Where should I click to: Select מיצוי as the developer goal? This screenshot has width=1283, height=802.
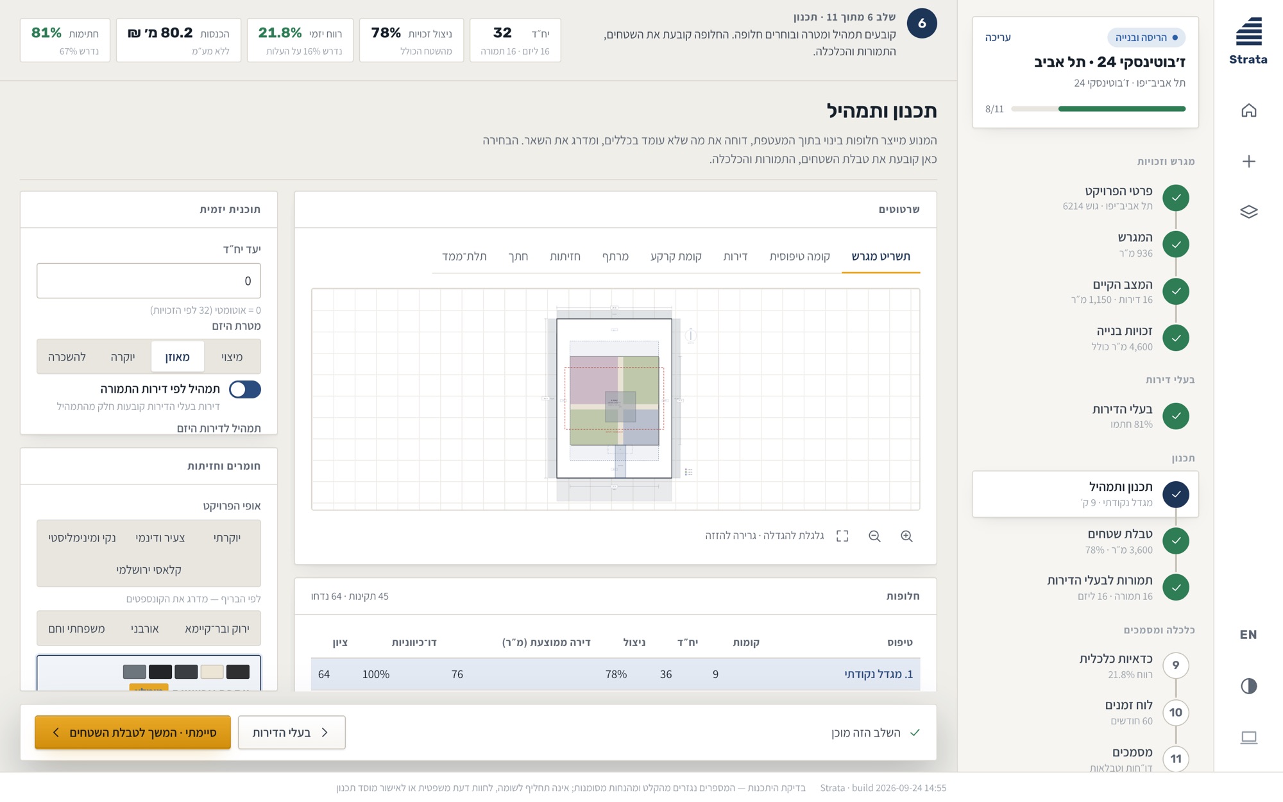tap(232, 357)
